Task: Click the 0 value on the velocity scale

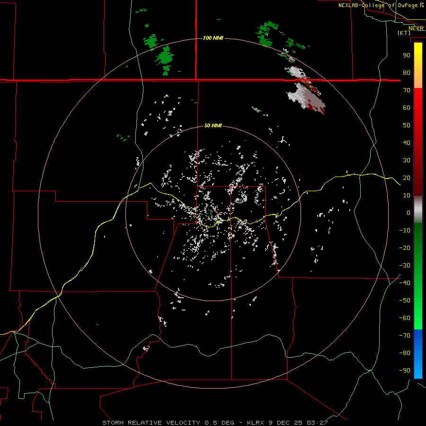Action: 408,213
